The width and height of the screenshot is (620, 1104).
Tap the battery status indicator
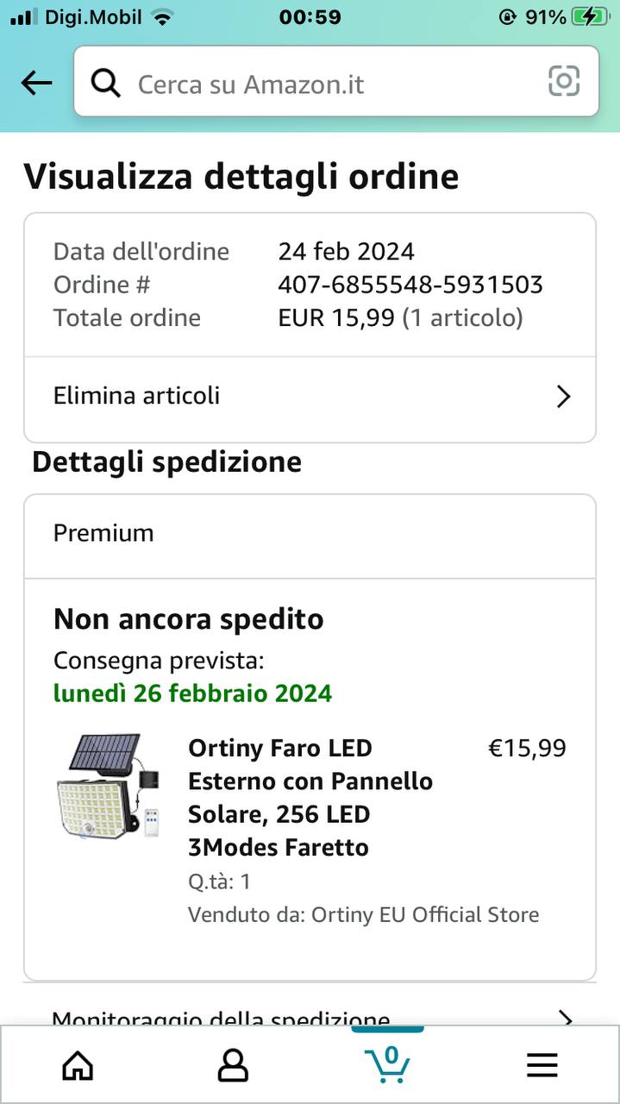tap(591, 17)
